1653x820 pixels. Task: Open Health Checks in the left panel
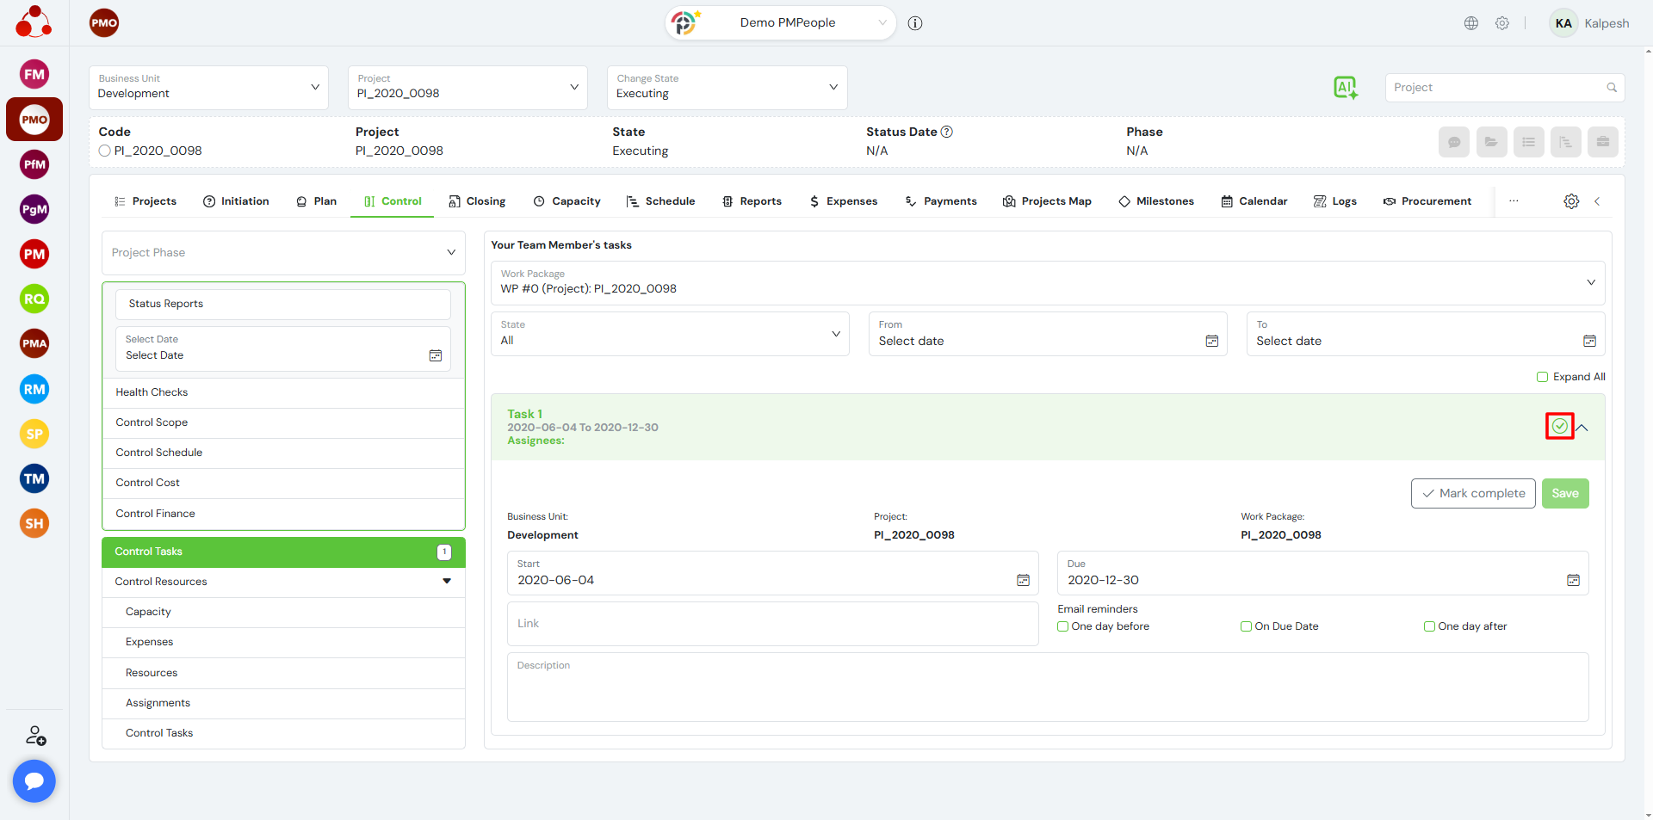click(x=283, y=392)
